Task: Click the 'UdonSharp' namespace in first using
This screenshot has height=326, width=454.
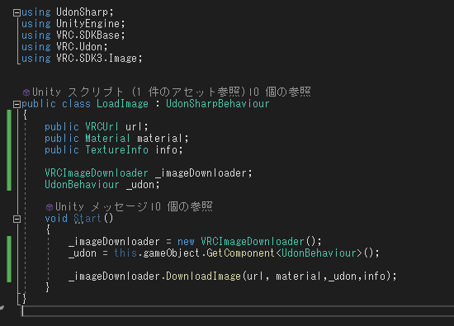Action: pos(82,12)
